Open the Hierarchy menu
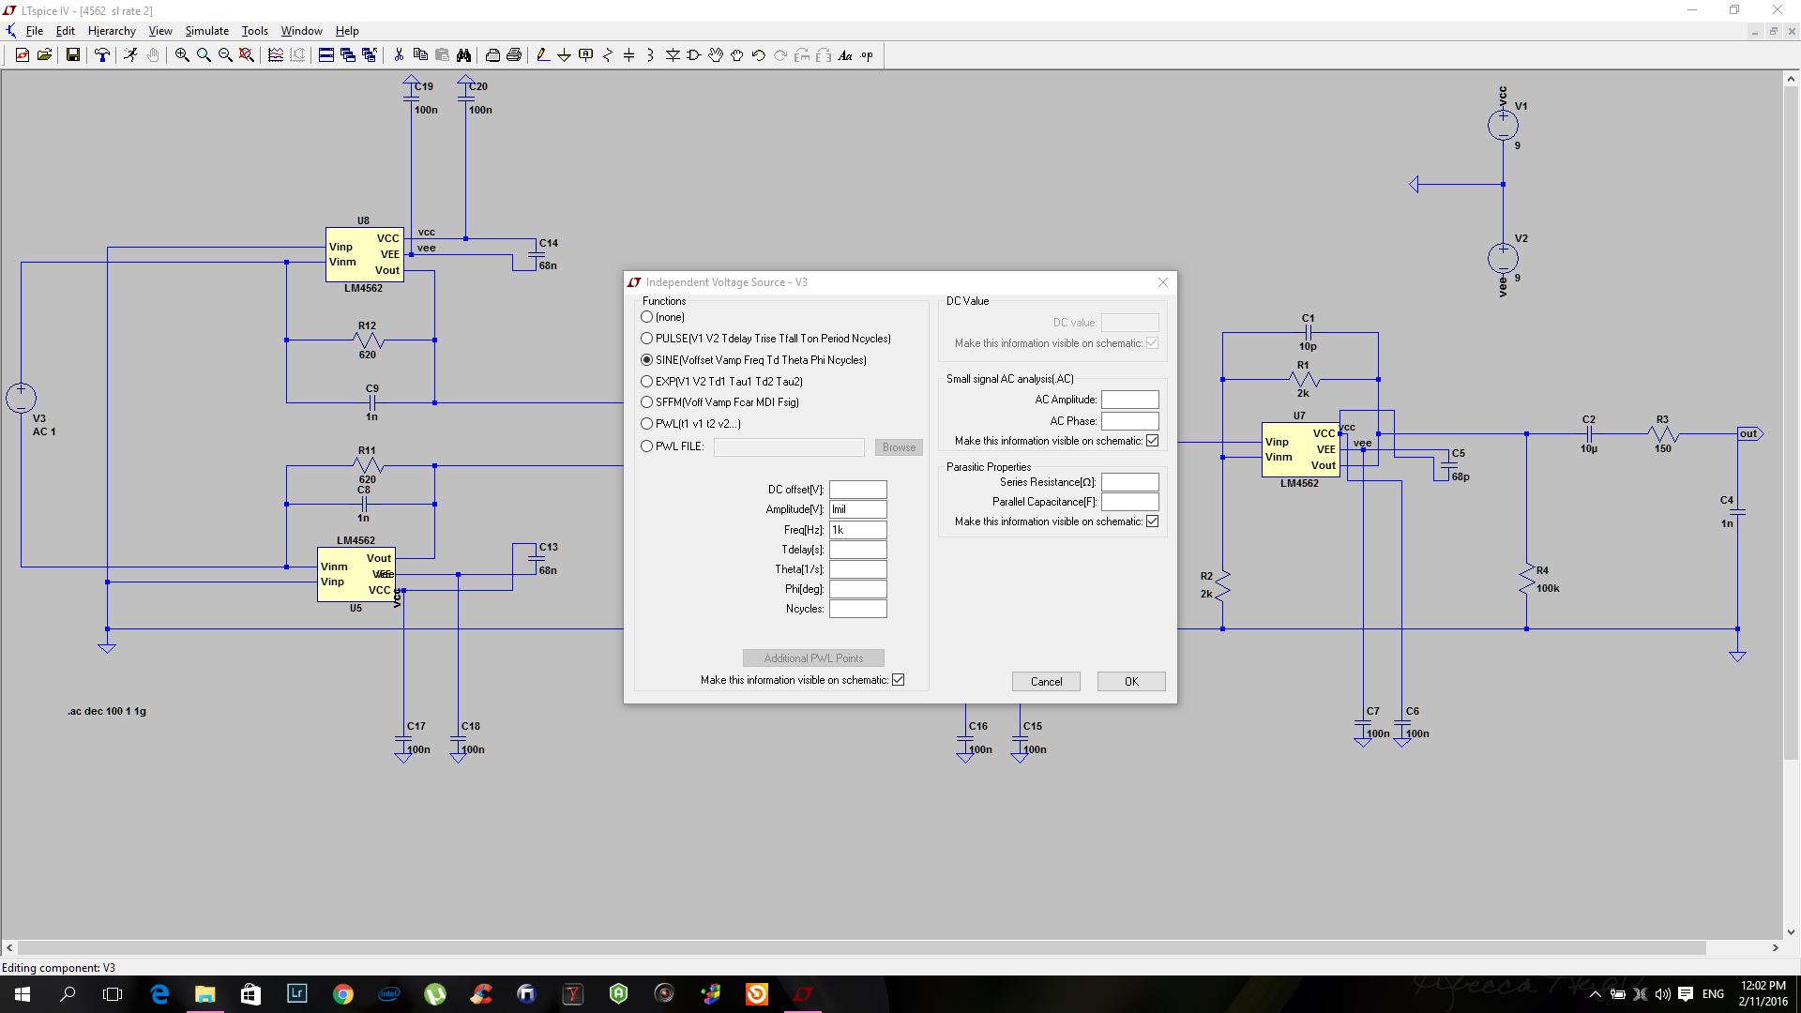 pos(112,31)
